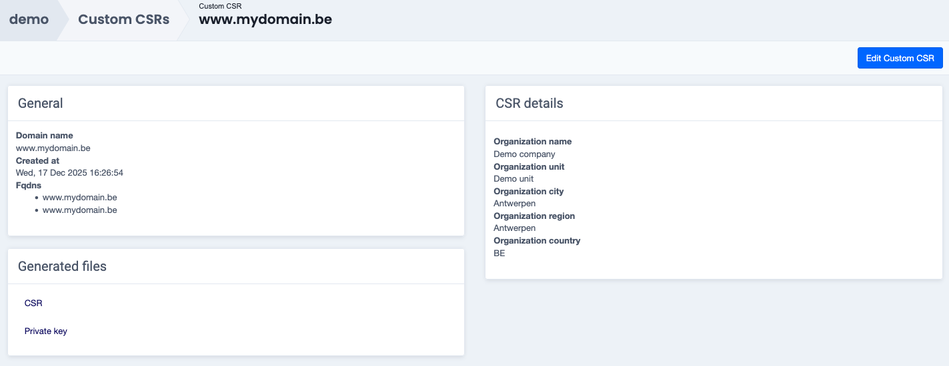Download the CSR generated file
This screenshot has height=366, width=949.
33,303
